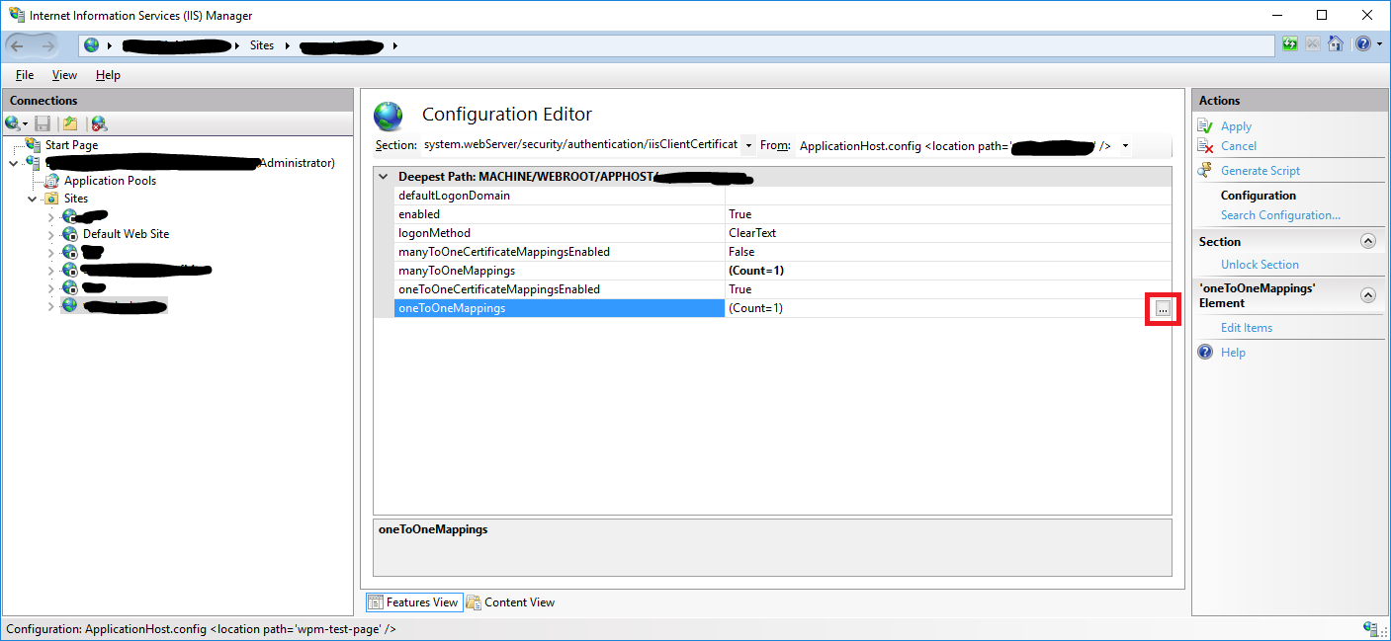Open the Create Connection dropdown arrow
1391x641 pixels.
pos(26,124)
